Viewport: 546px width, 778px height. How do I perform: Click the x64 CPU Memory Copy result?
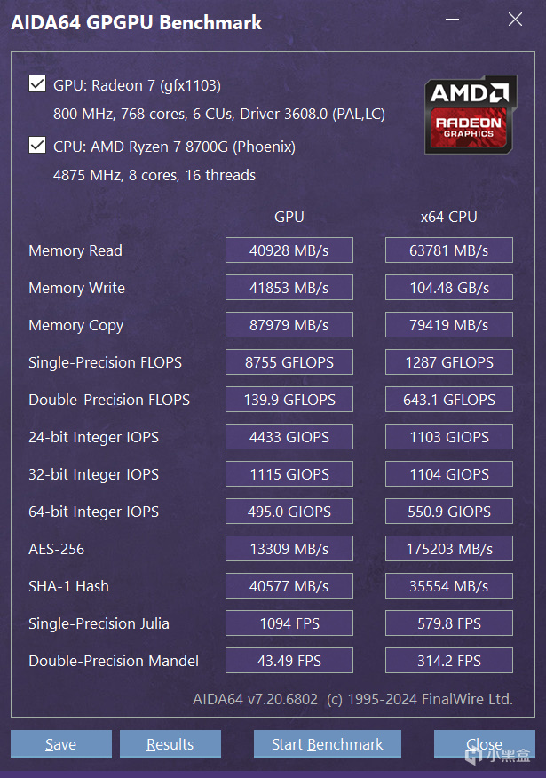tap(448, 325)
